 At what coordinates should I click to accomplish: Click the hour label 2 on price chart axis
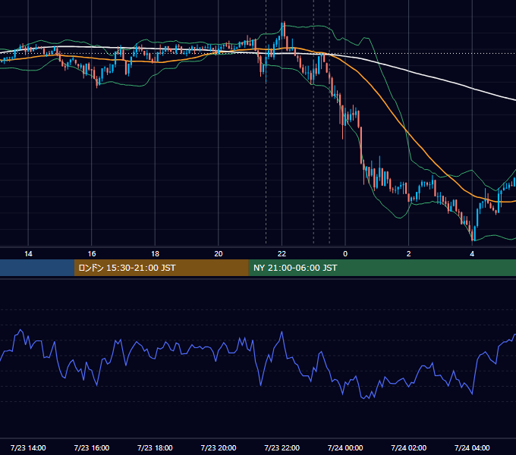409,254
